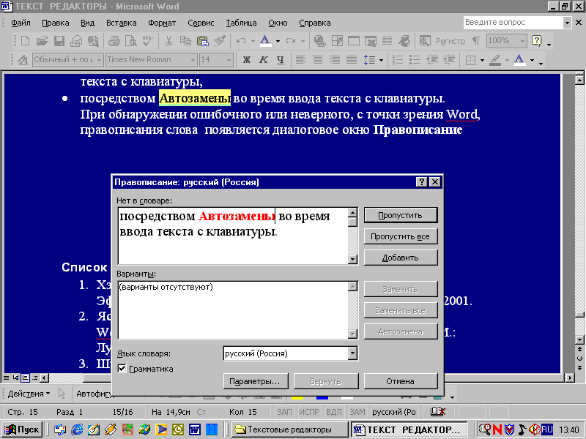Image resolution: width=586 pixels, height=439 pixels.
Task: Click font color A on formatting toolbar
Action: 519,60
